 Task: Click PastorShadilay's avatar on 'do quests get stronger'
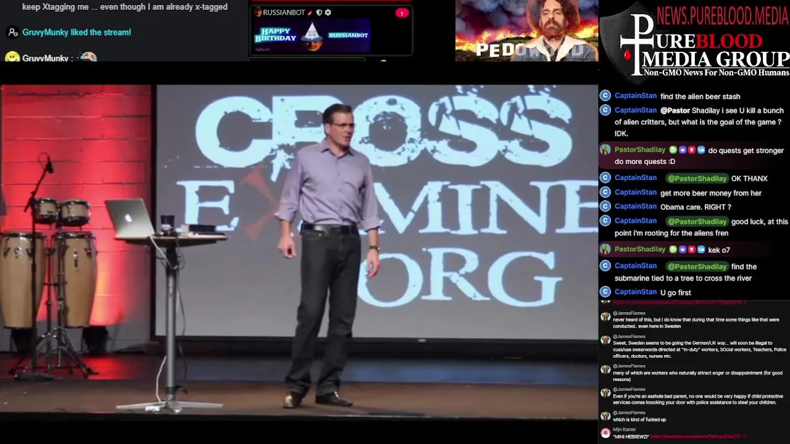[x=605, y=150]
